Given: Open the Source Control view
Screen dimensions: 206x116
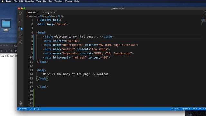Looking at the screenshot, I should tap(20, 28).
